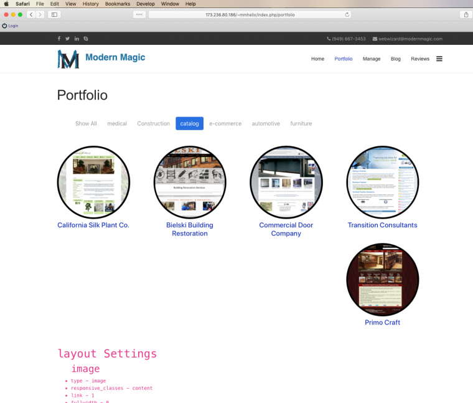Filter portfolio by automotive

tap(266, 123)
